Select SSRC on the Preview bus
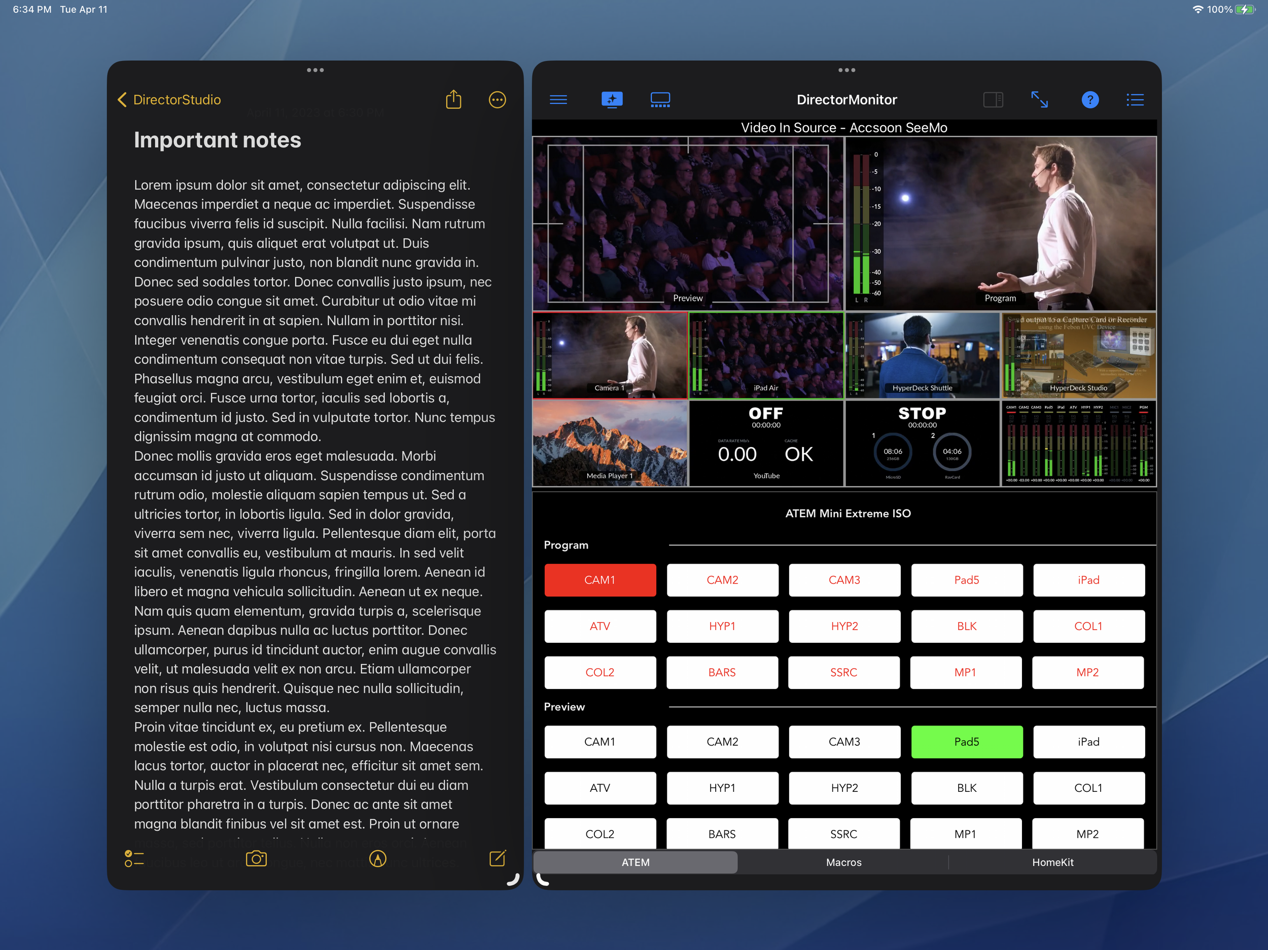Image resolution: width=1268 pixels, height=950 pixels. click(844, 833)
